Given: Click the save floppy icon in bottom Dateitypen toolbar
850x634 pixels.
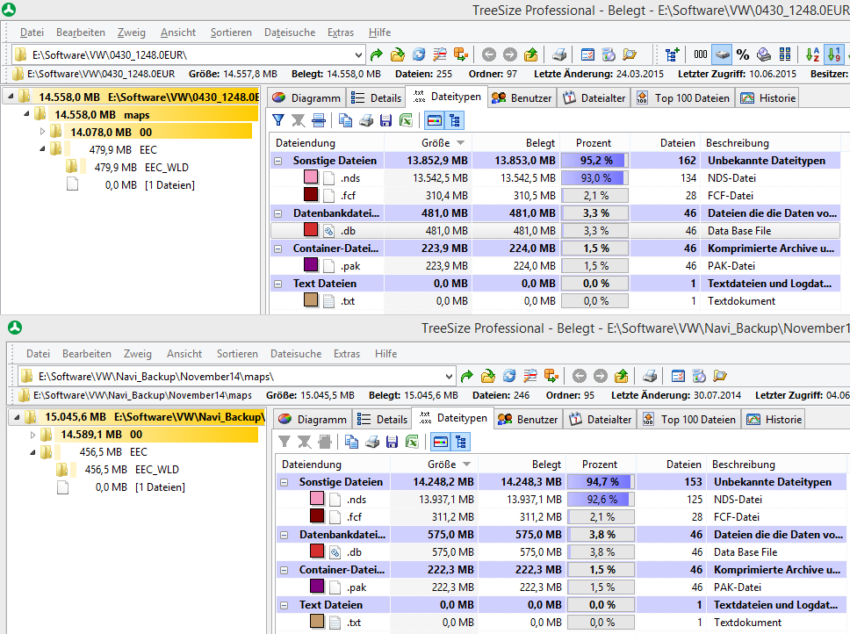Looking at the screenshot, I should 392,442.
